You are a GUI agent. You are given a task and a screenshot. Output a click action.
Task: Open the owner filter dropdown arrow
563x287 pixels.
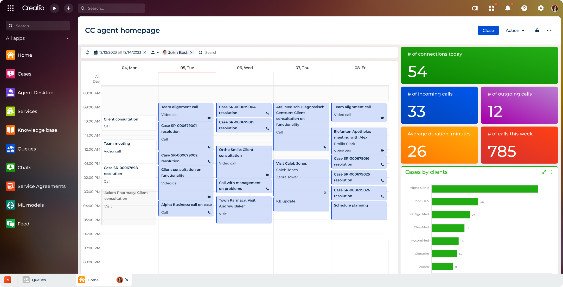[x=158, y=52]
